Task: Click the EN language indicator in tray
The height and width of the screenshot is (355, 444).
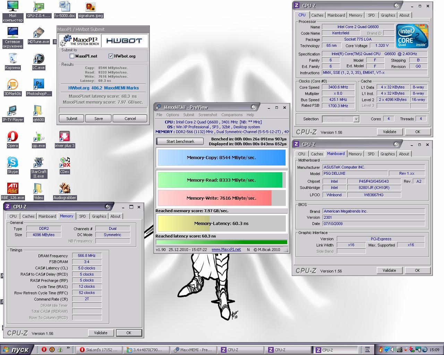Action: point(367,349)
